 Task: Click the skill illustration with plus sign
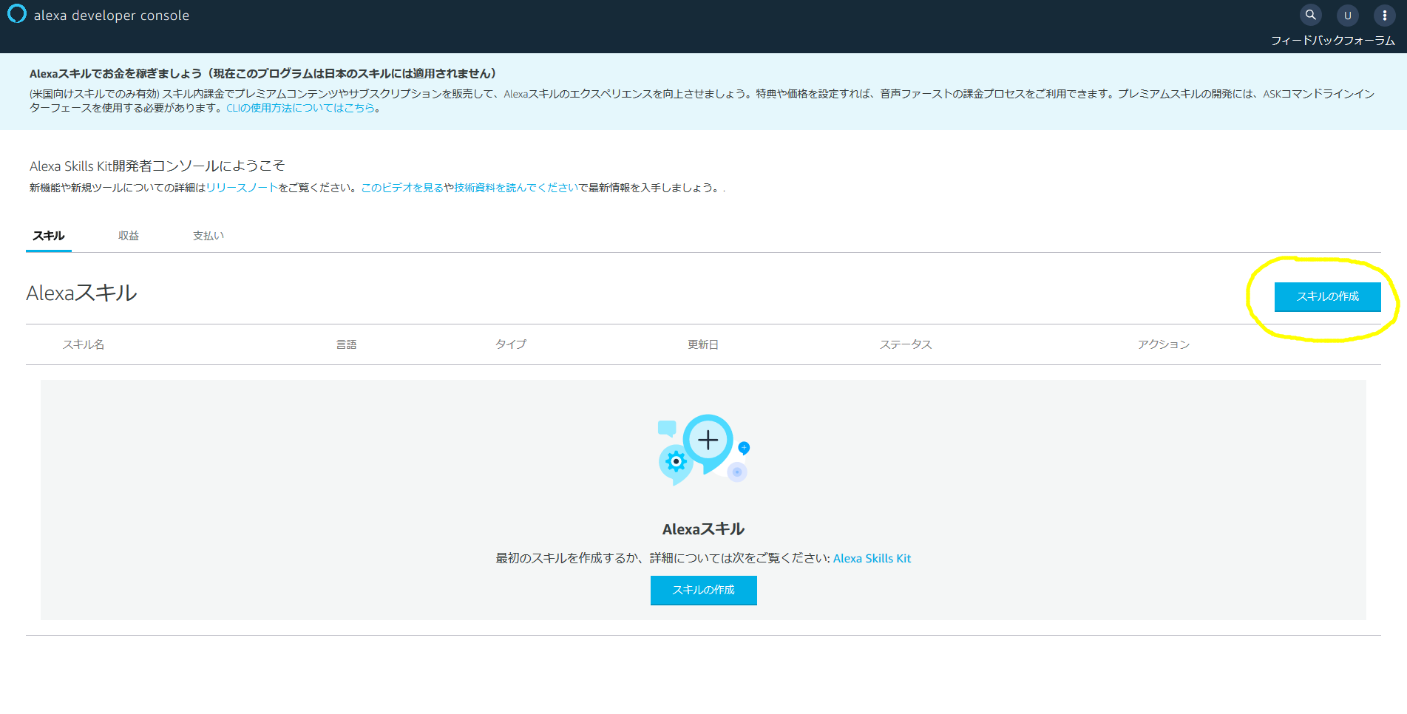[x=704, y=449]
